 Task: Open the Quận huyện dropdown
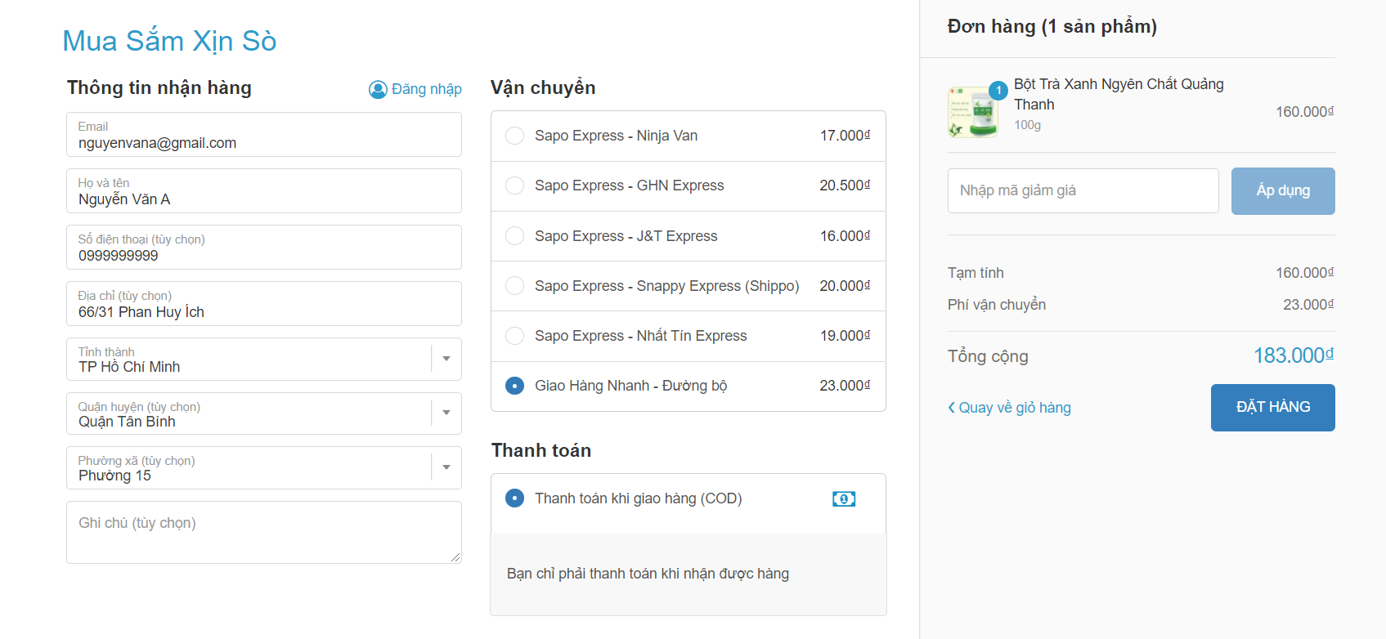(264, 413)
